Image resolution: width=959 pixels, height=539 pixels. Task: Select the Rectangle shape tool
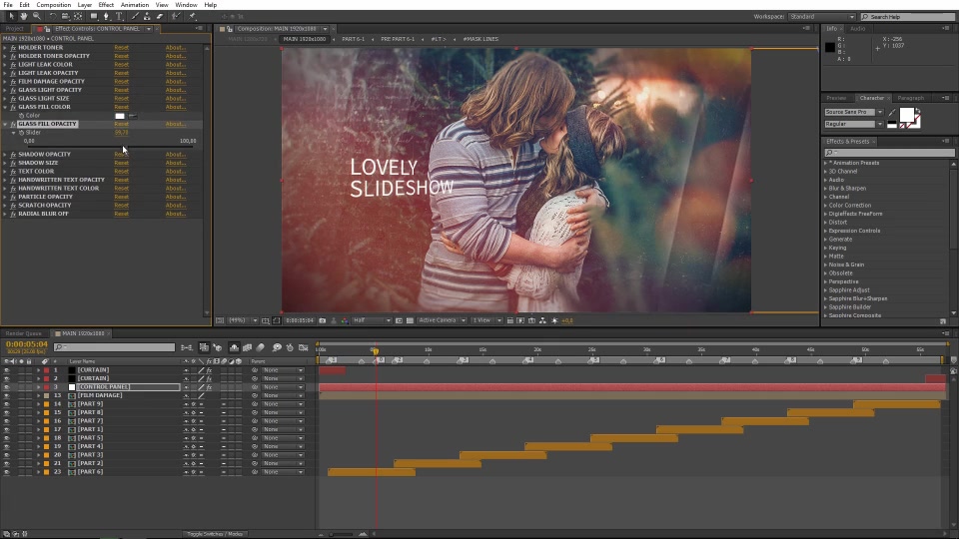pos(94,17)
